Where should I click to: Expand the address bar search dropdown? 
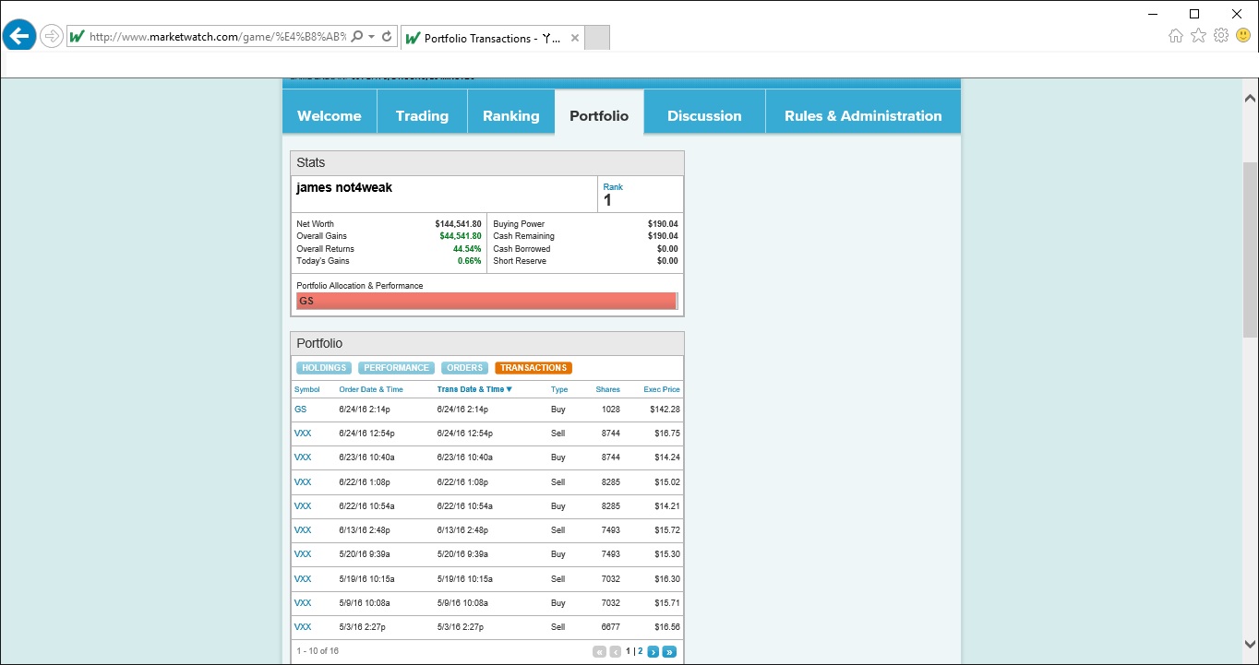pyautogui.click(x=371, y=37)
